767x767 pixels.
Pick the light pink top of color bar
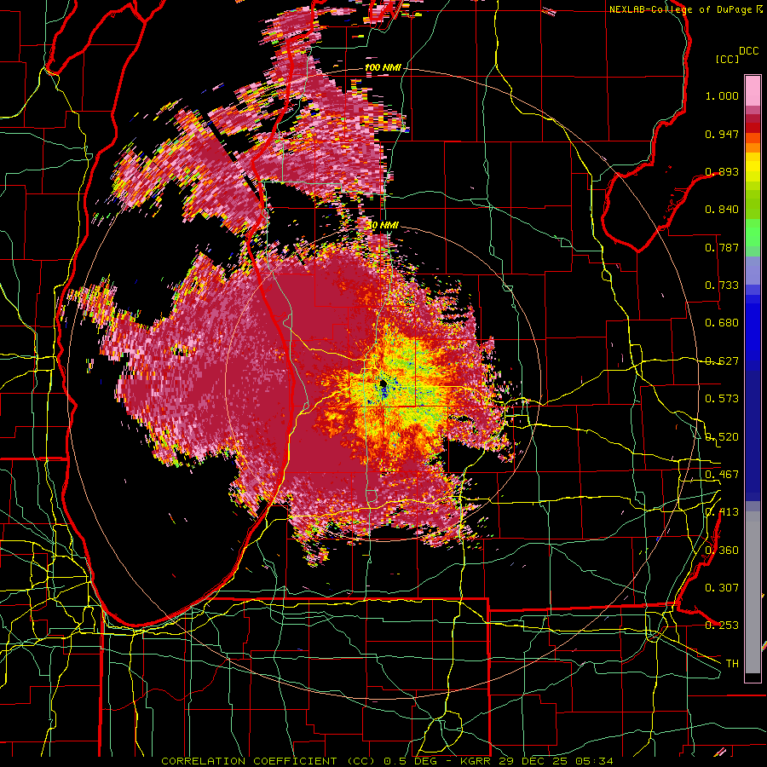(x=753, y=90)
